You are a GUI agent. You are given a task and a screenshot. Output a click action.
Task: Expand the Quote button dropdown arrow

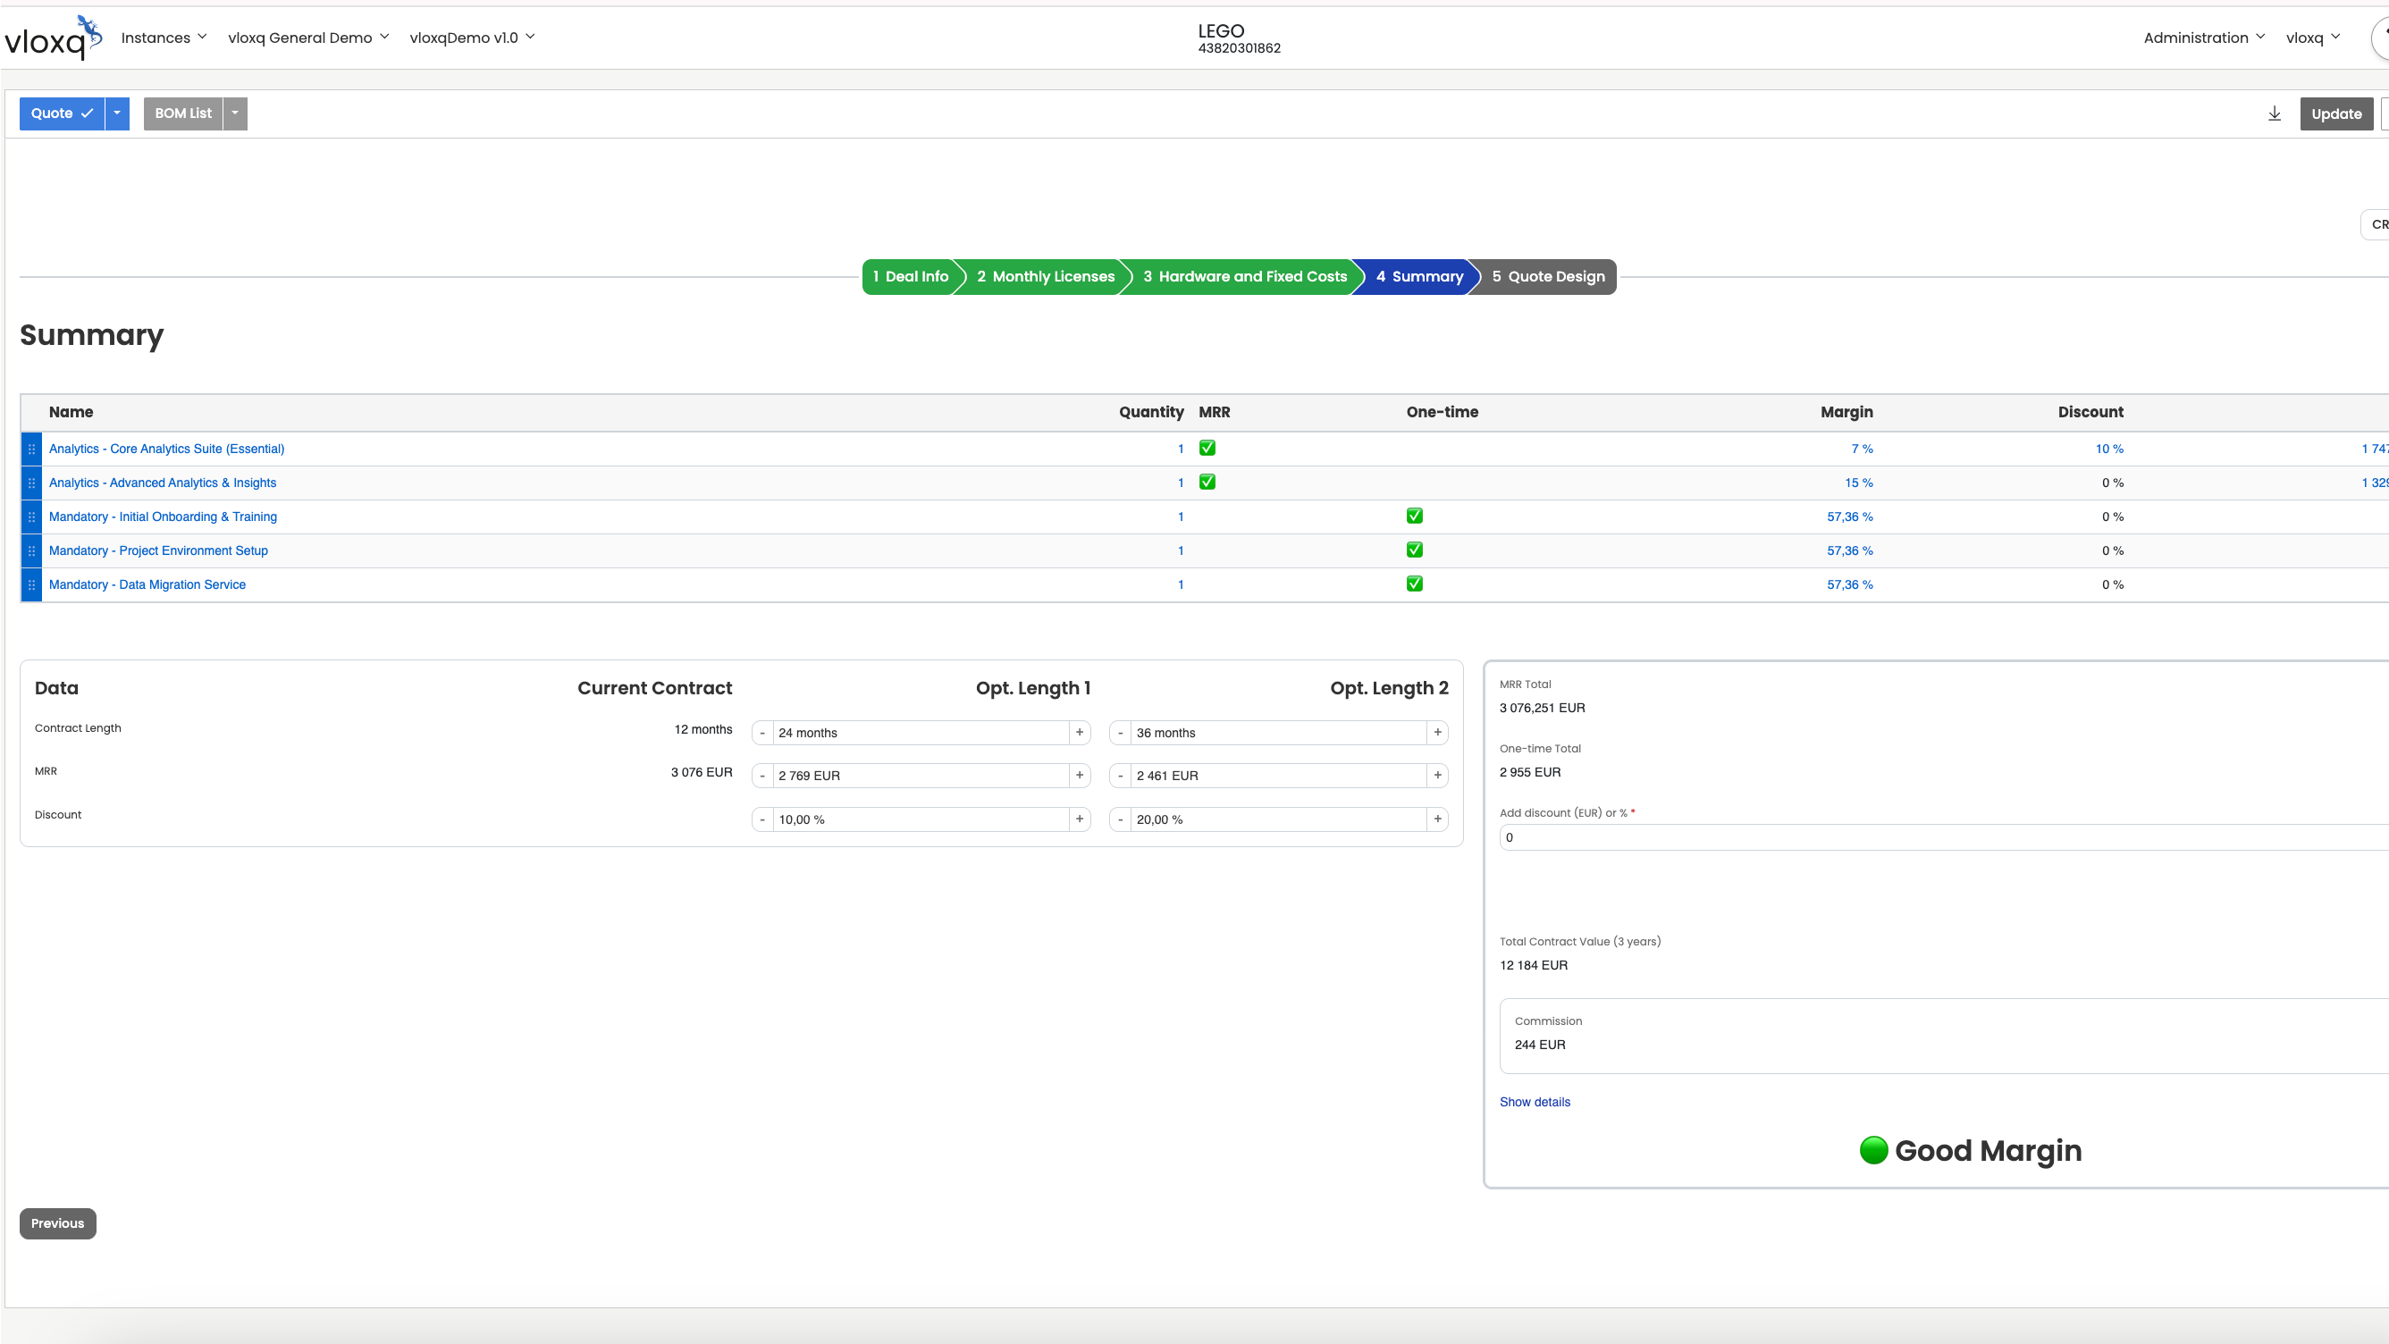pyautogui.click(x=117, y=113)
